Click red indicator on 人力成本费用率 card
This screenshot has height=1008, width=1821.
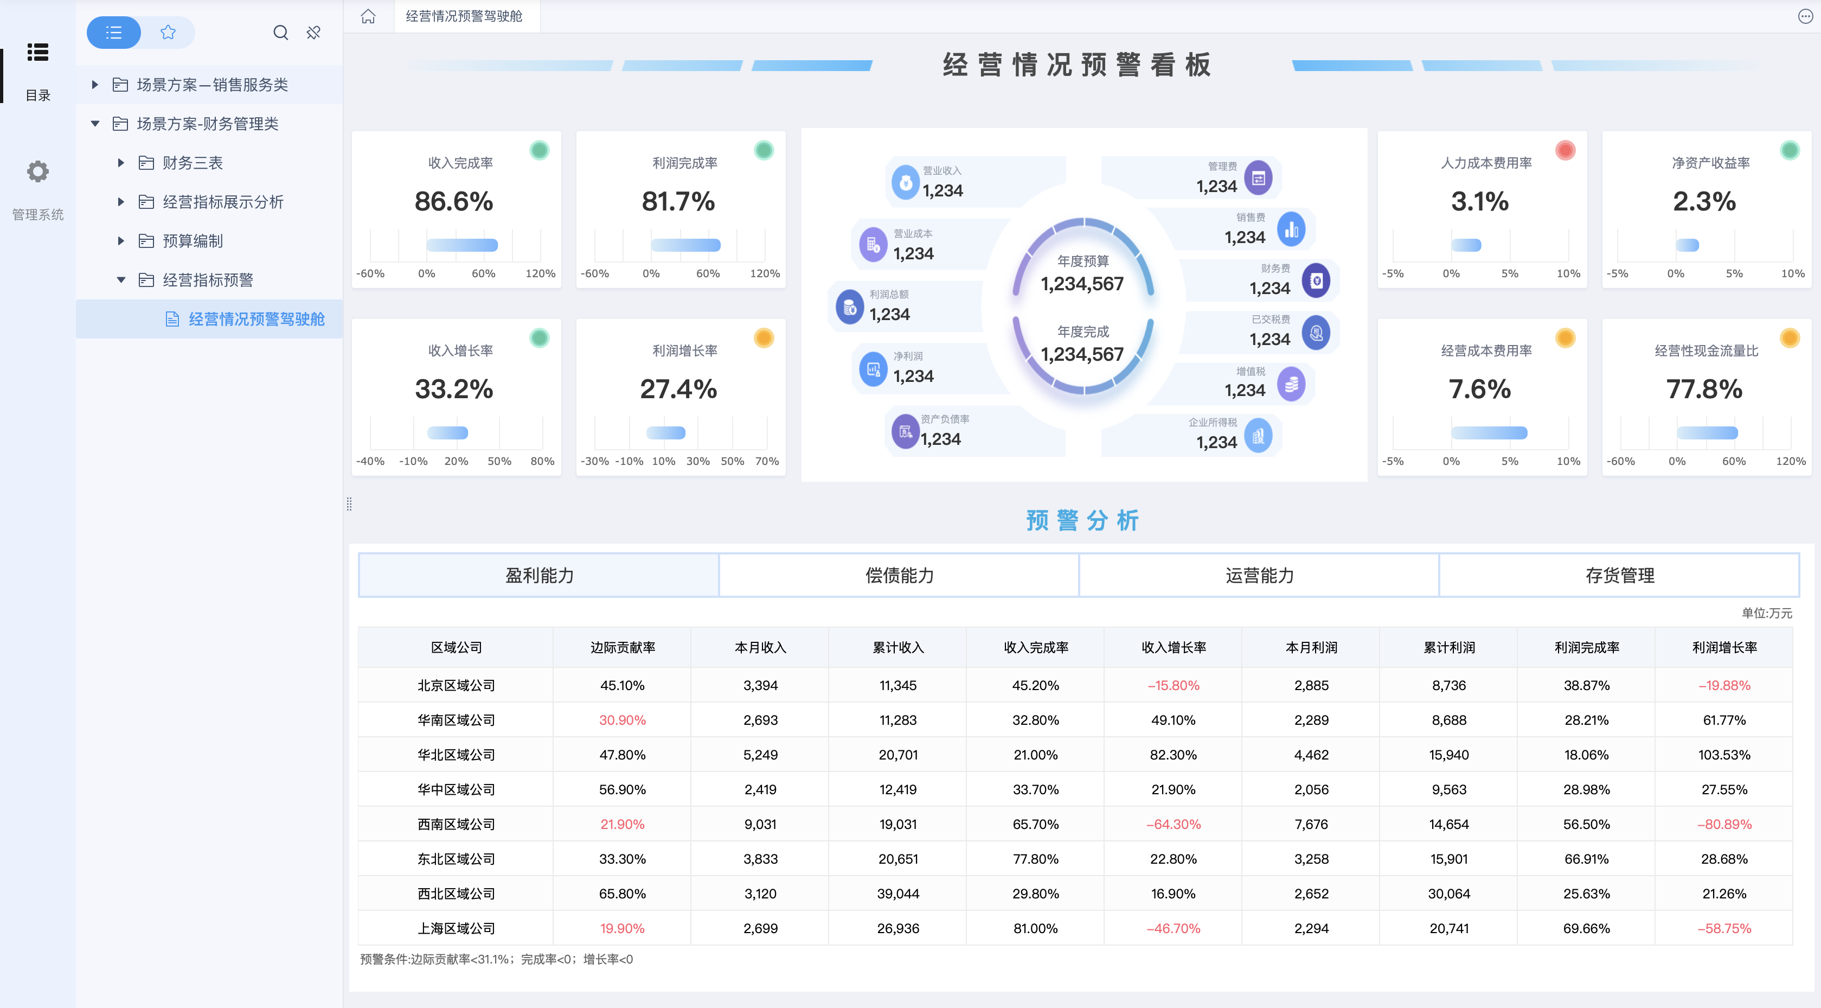pyautogui.click(x=1565, y=150)
